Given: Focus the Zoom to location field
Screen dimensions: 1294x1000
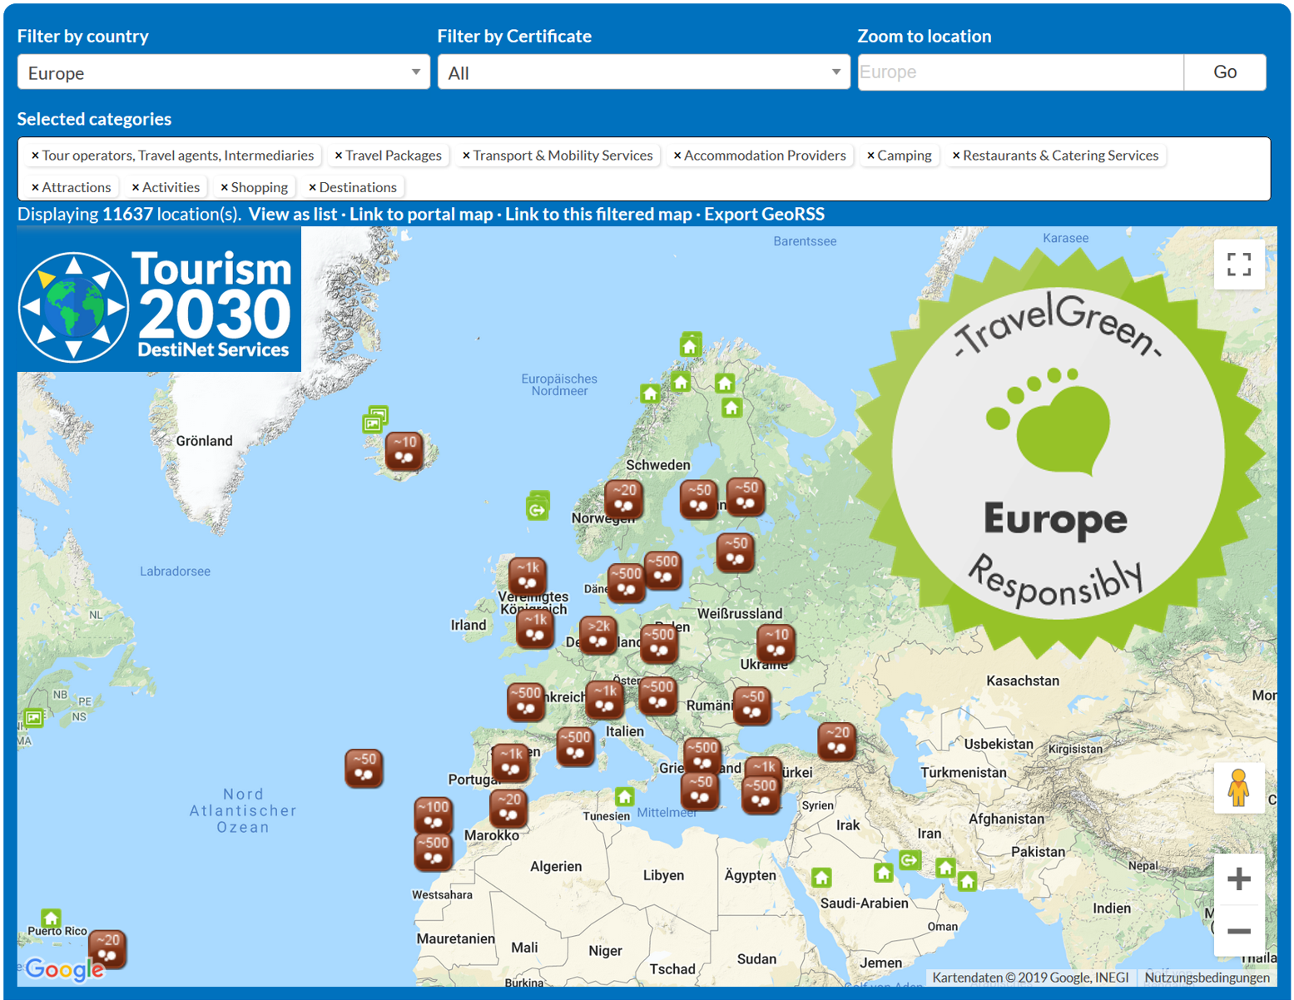Looking at the screenshot, I should click(1019, 72).
